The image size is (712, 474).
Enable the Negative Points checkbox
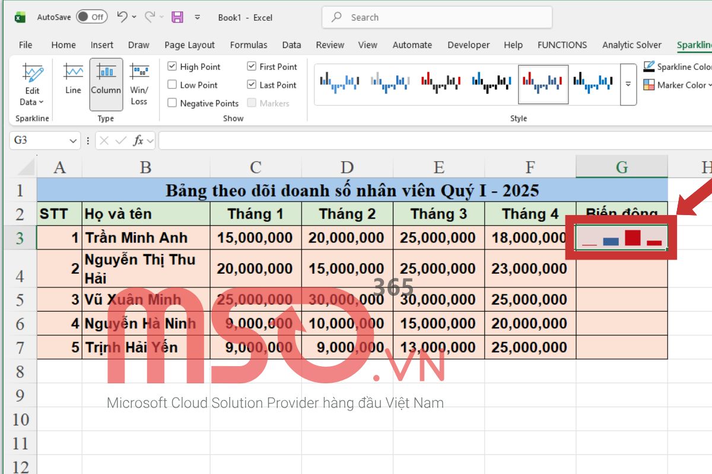(x=172, y=103)
